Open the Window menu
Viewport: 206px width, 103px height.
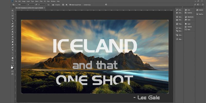pyautogui.click(x=53, y=1)
